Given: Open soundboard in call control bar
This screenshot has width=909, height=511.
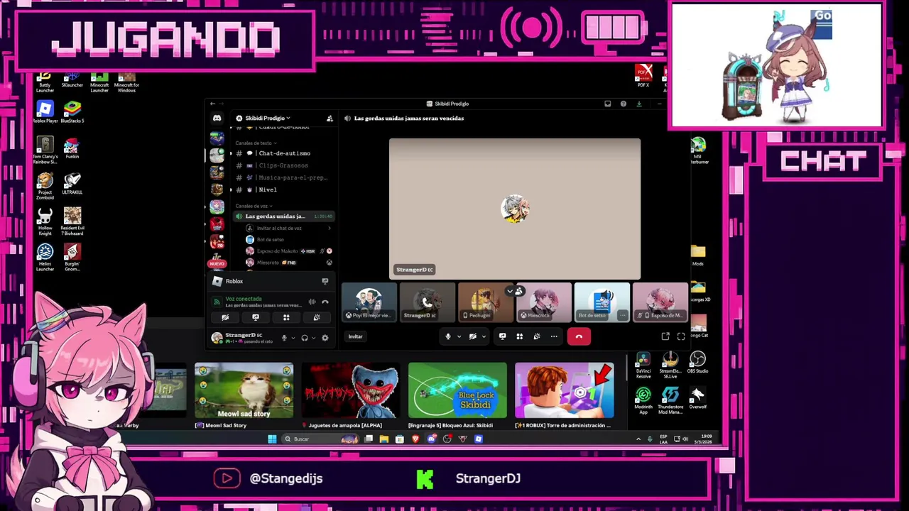Looking at the screenshot, I should 537,336.
